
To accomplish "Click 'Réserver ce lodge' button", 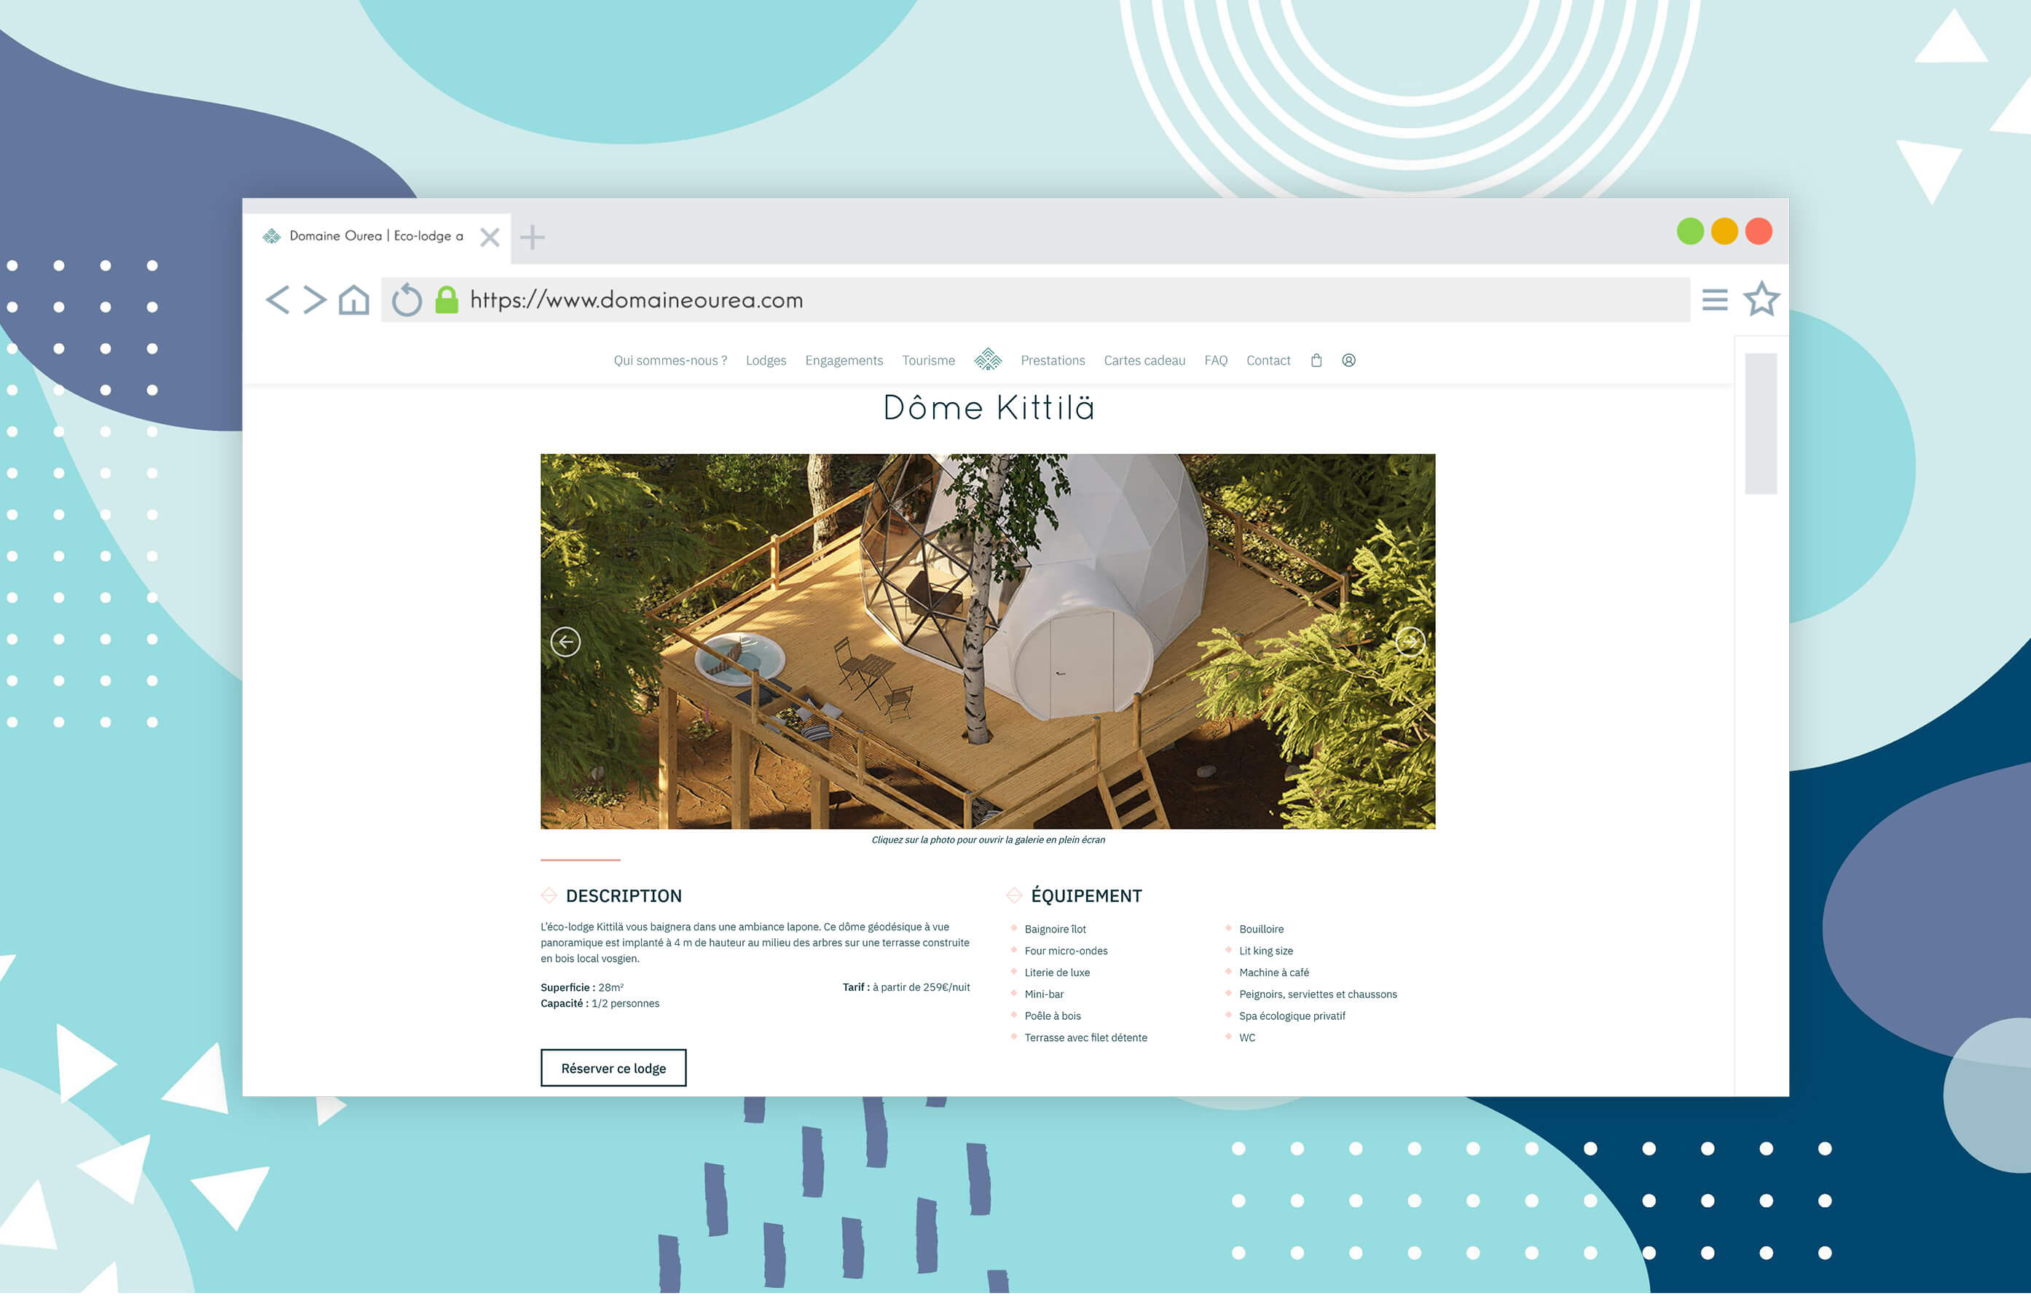I will (x=613, y=1069).
